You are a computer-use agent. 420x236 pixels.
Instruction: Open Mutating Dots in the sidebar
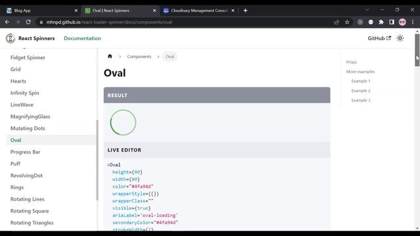click(28, 128)
